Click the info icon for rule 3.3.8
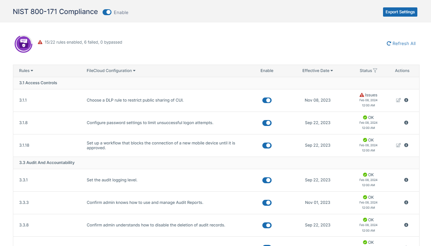This screenshot has height=246, width=431. (406, 225)
